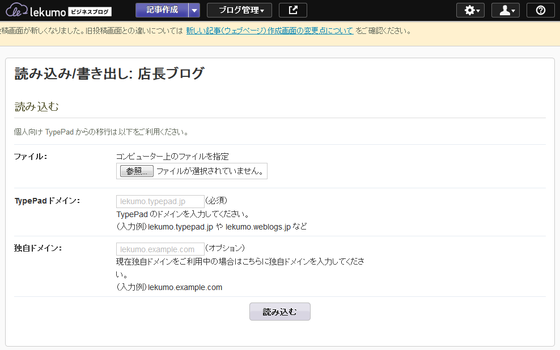
Task: Click the 記事作成 button
Action: (x=162, y=10)
